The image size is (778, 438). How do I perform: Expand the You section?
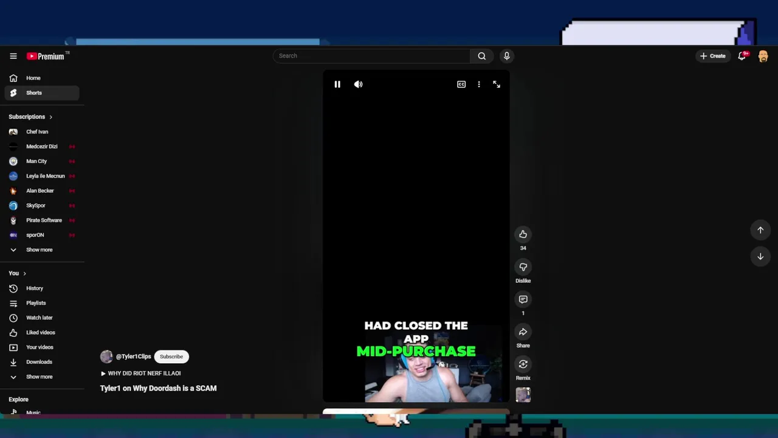(17, 273)
